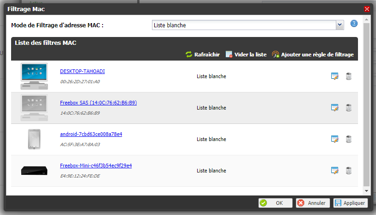Click the DESKTOP-TAHOADI computer icon
Screen dimensions: 376x215
pos(34,76)
